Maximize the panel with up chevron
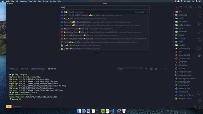This screenshot has height=114, width=203. pyautogui.click(x=161, y=69)
